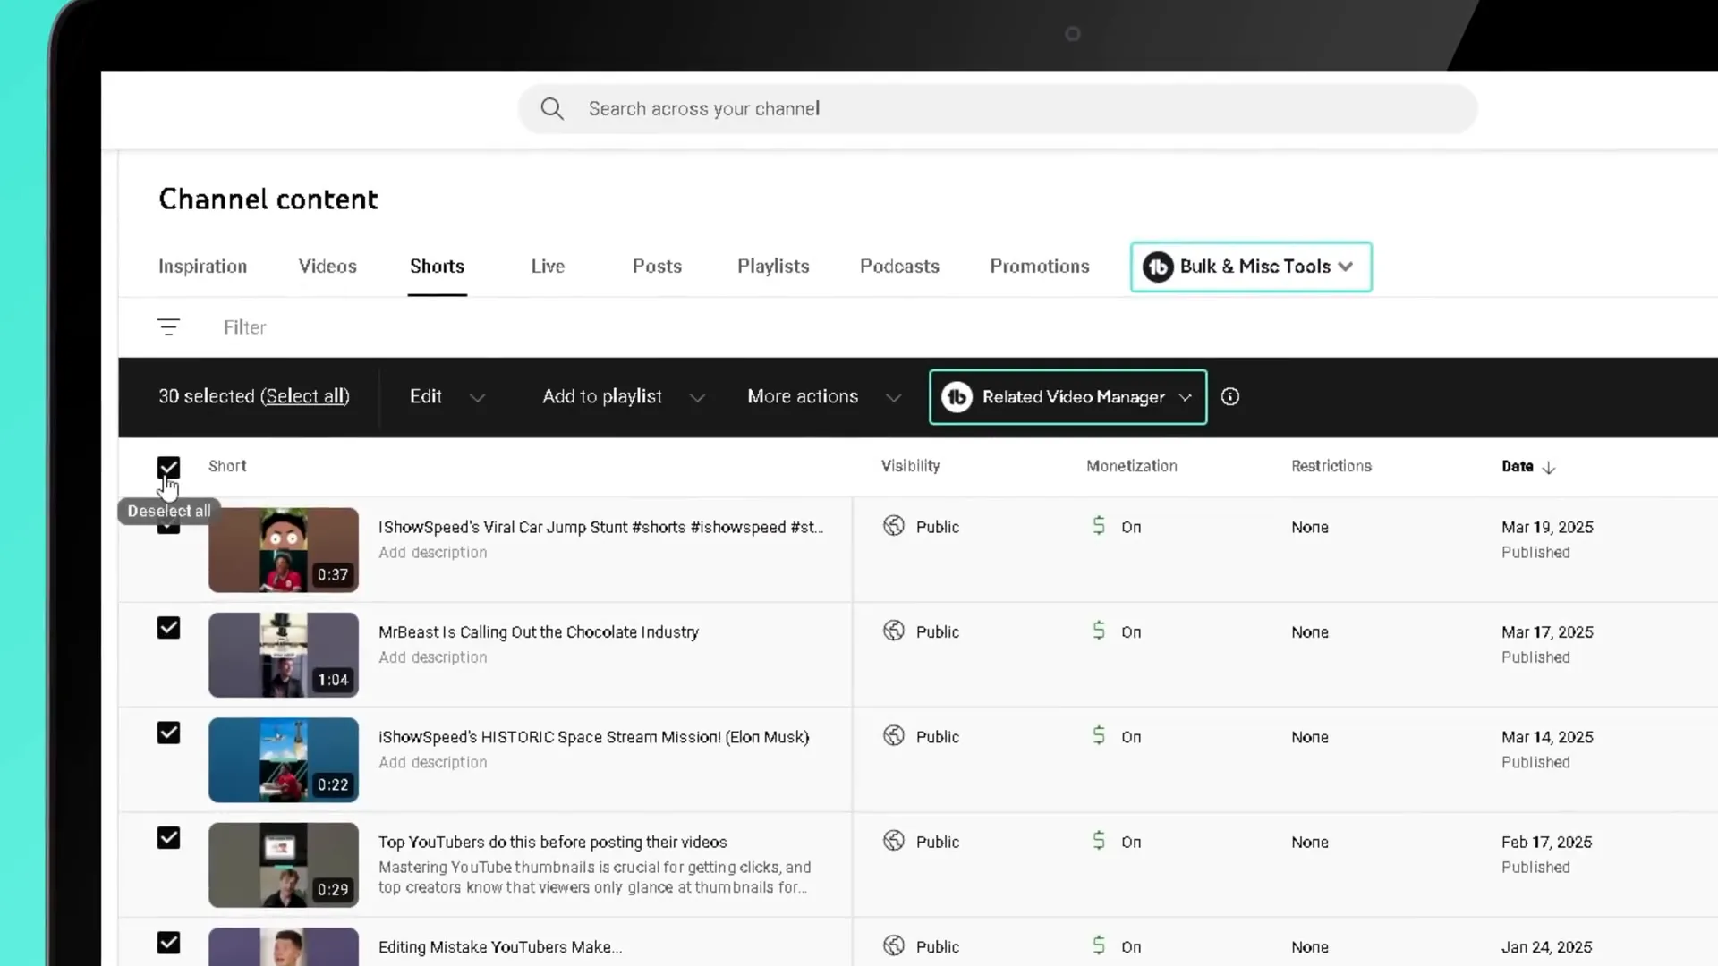This screenshot has width=1718, height=966.
Task: Click the 0:37 duration badge on the thumbnail
Action: 332,575
